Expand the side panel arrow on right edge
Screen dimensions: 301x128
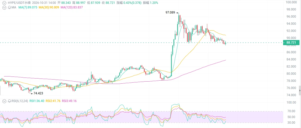pos(300,91)
